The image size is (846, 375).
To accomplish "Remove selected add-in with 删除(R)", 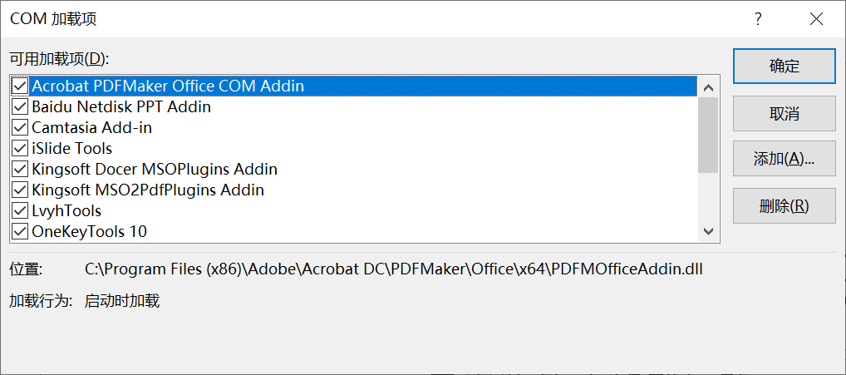I will click(784, 205).
